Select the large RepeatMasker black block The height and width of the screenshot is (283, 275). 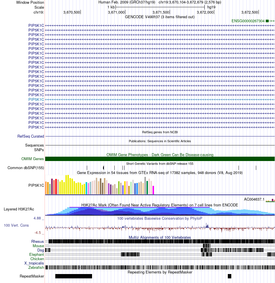pos(74,276)
